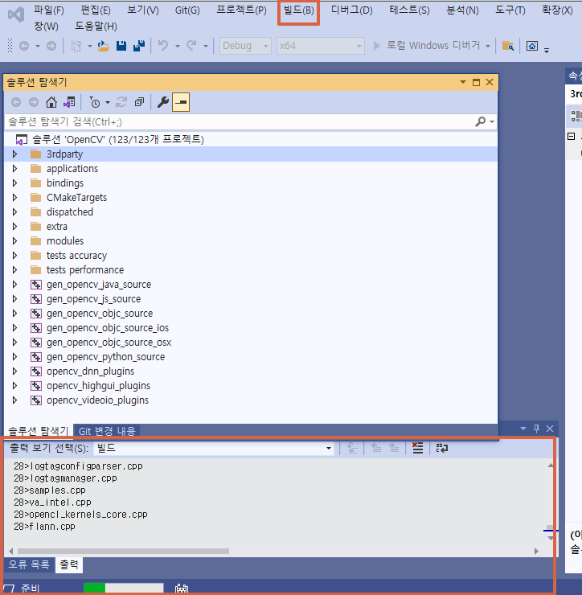Open Solution Explorer search options dropdown

tap(492, 121)
